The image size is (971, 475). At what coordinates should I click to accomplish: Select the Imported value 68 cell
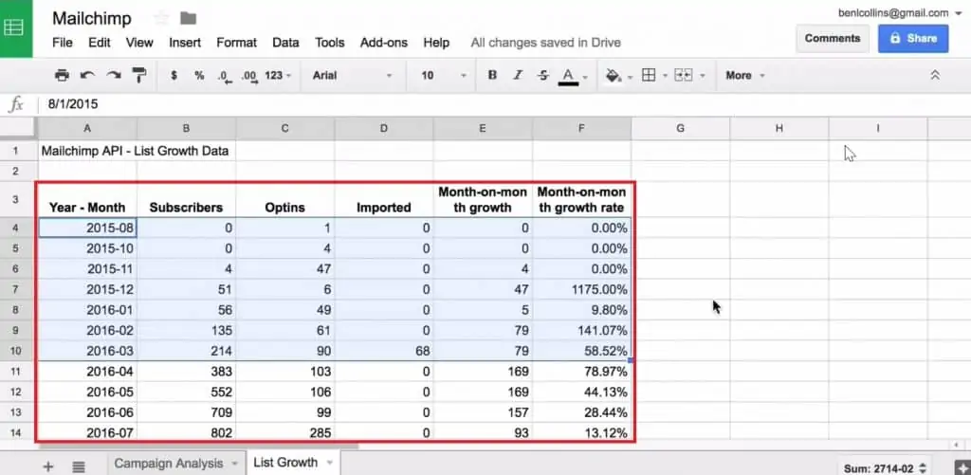pos(384,351)
